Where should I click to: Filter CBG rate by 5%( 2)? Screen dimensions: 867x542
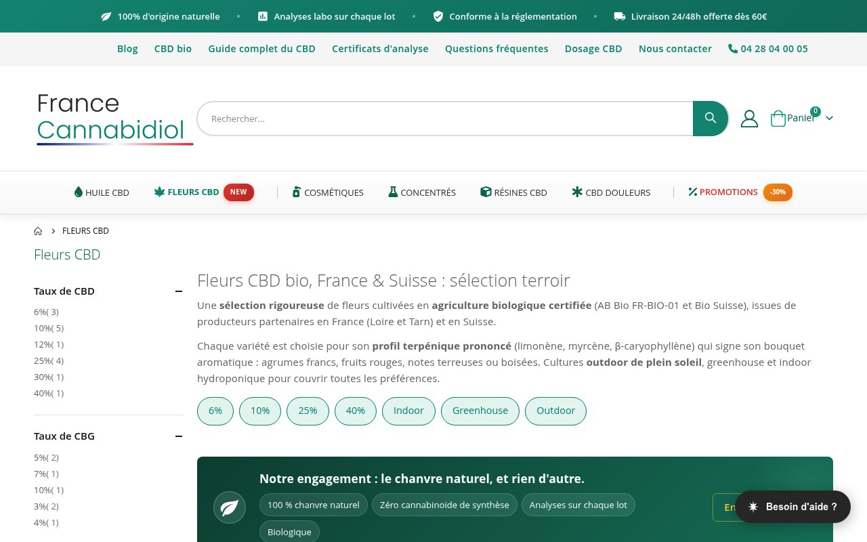coord(46,458)
